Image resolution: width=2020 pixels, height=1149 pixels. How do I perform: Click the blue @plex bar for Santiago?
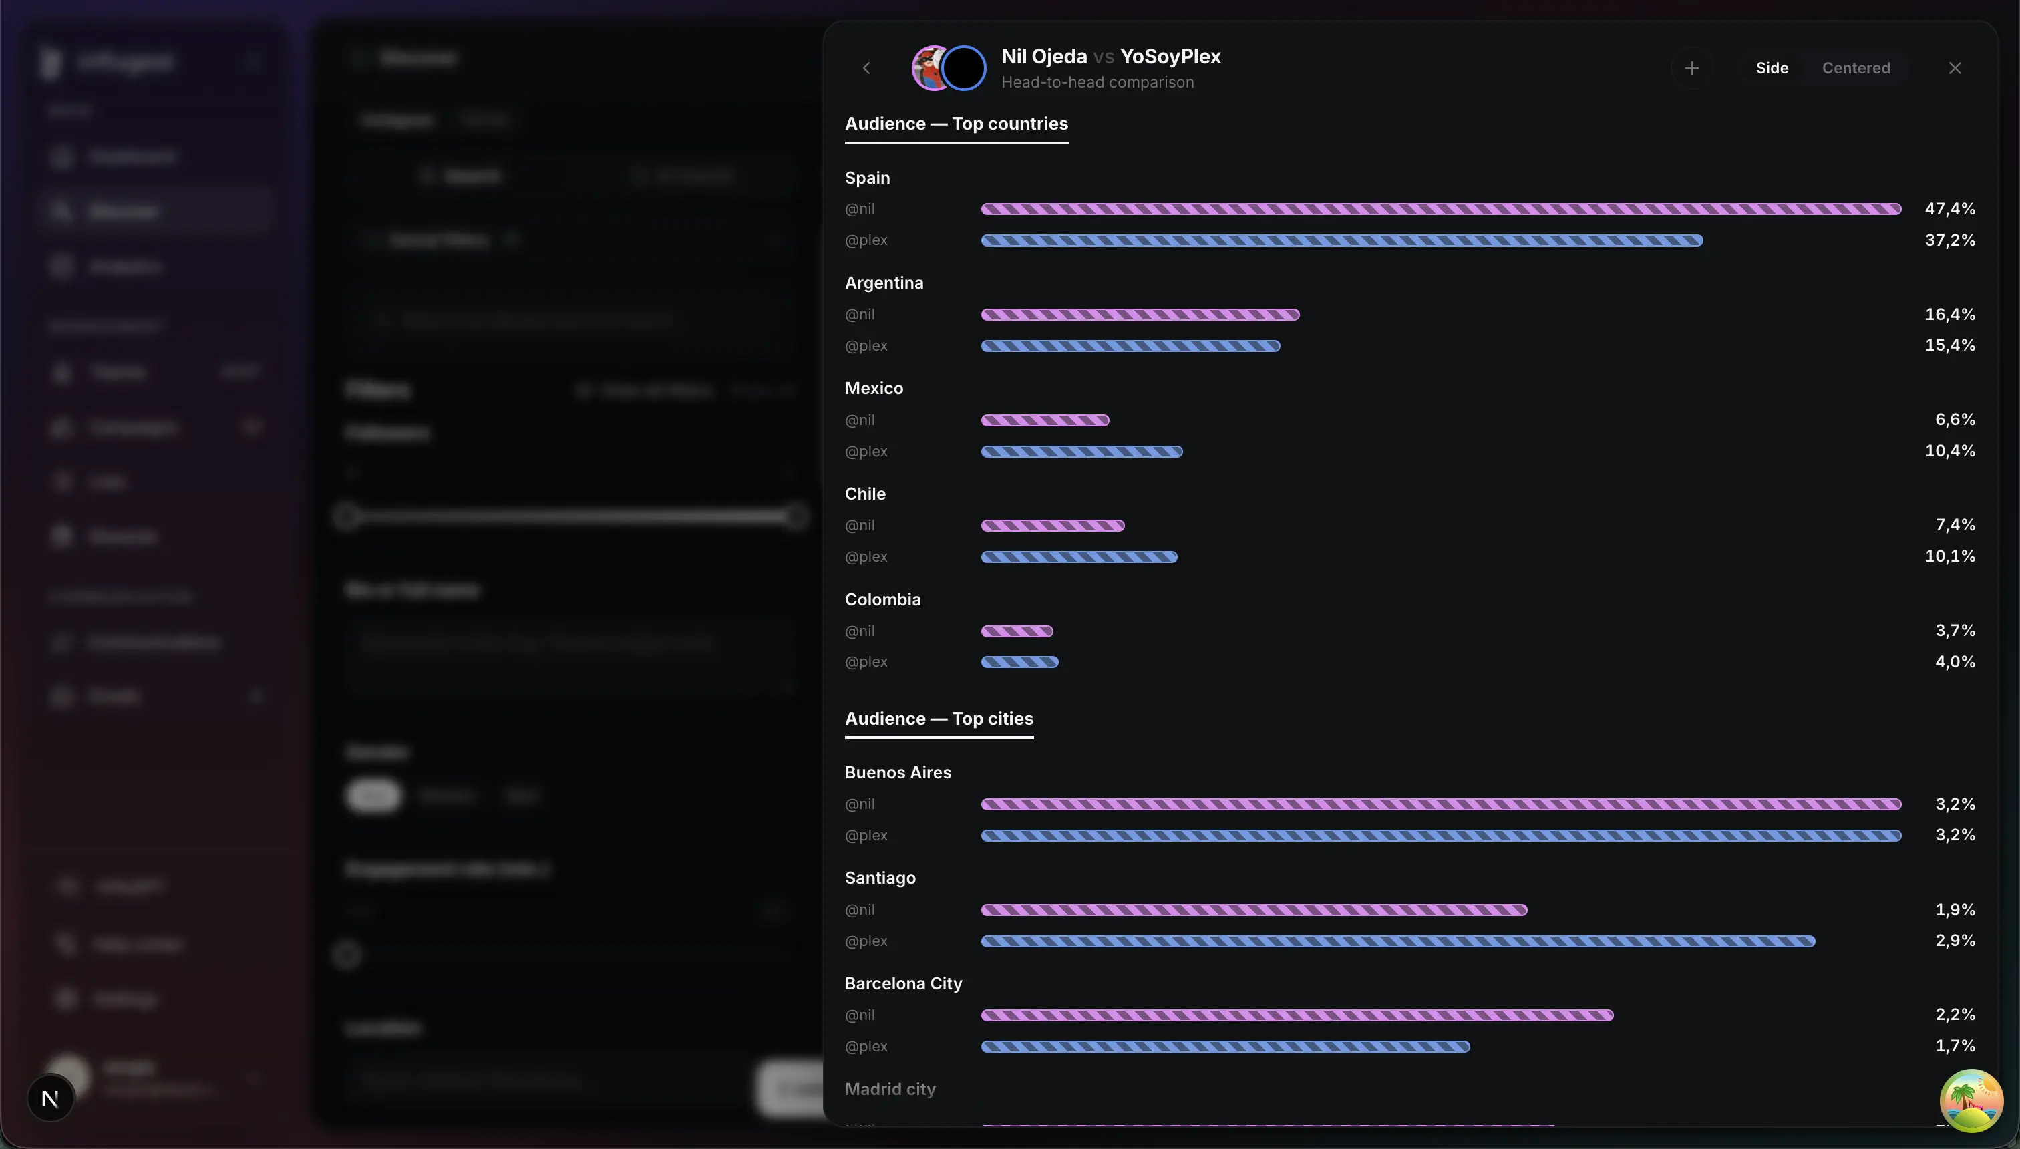tap(1398, 941)
